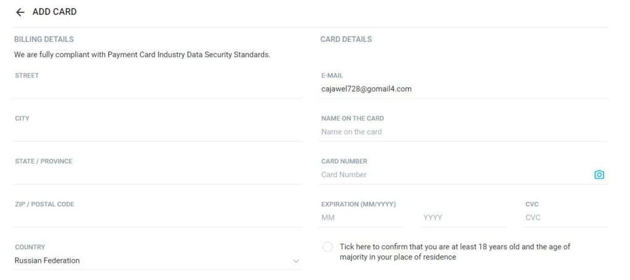The width and height of the screenshot is (630, 280).
Task: Click the COUNTRY field label
Action: point(30,247)
